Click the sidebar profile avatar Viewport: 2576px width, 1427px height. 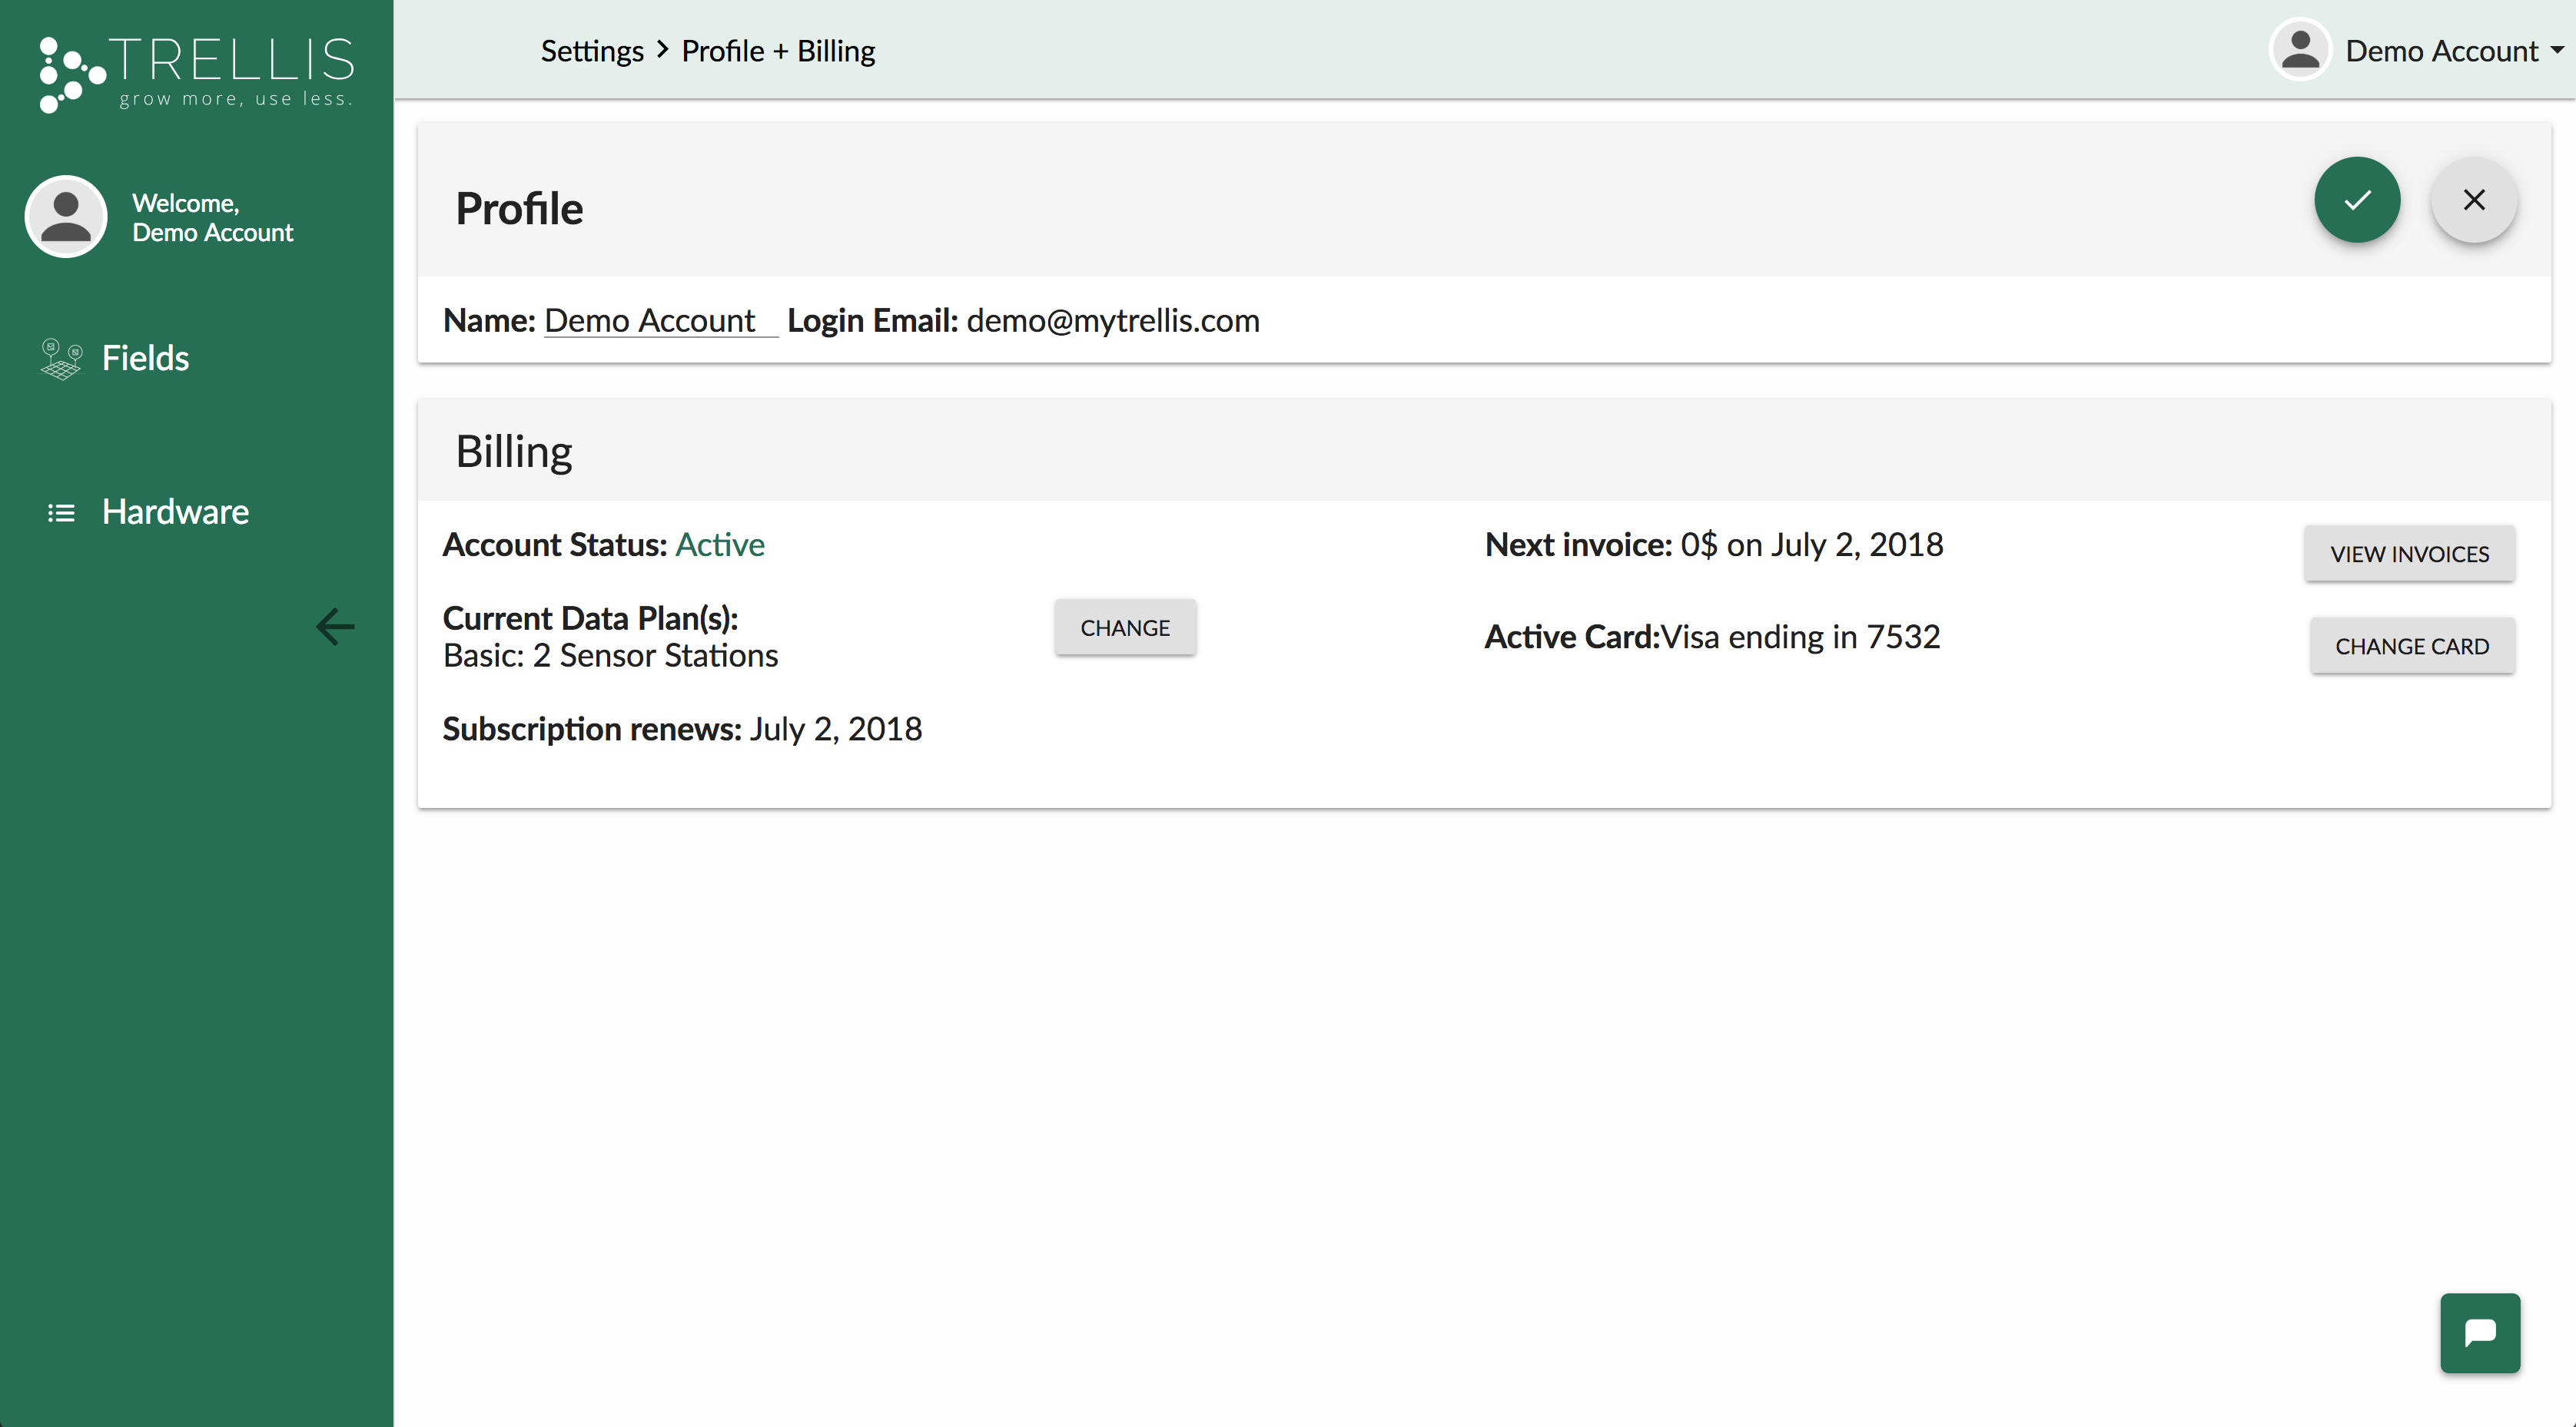(66, 217)
